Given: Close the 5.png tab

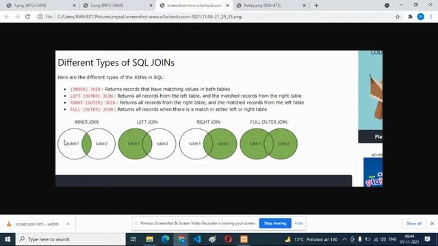Looking at the screenshot, I should pos(151,5).
